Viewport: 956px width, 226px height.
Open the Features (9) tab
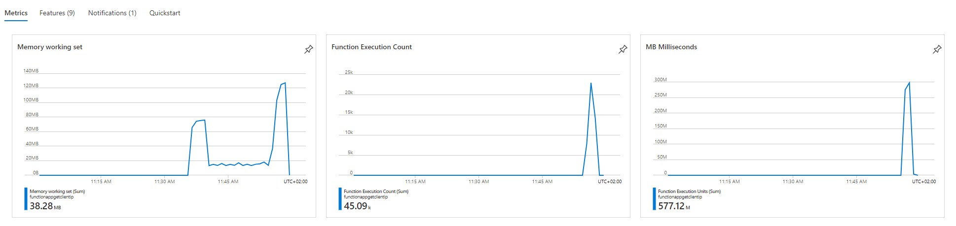click(x=57, y=13)
